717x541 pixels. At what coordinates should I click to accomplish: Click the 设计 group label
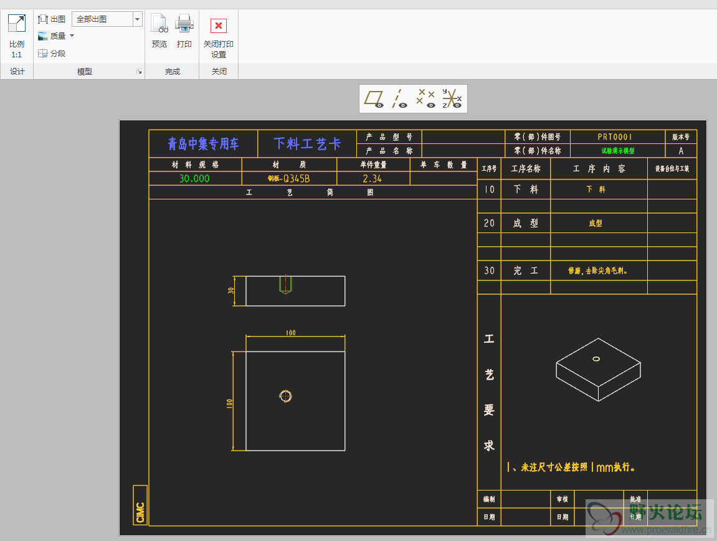(17, 72)
